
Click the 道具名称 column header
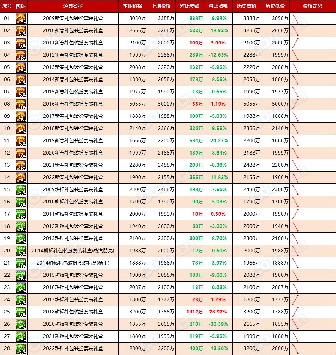click(73, 6)
